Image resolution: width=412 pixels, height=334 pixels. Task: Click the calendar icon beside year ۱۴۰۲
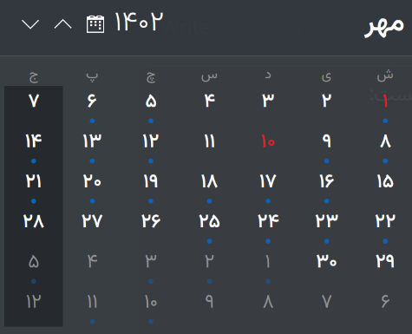click(95, 24)
